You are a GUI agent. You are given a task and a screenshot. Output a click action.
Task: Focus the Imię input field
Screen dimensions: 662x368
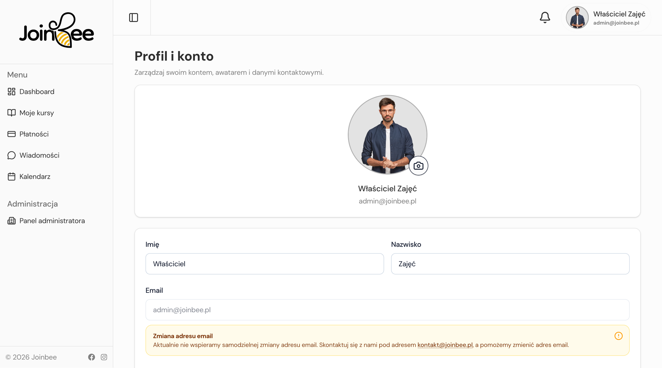(264, 264)
